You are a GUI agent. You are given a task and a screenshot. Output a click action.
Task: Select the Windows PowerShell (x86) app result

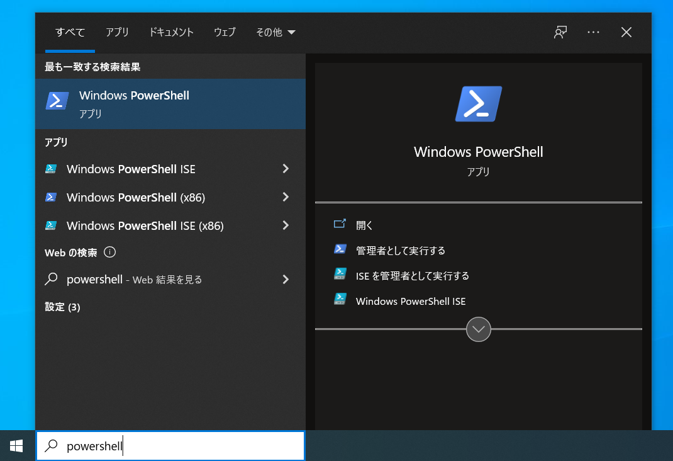(x=170, y=197)
